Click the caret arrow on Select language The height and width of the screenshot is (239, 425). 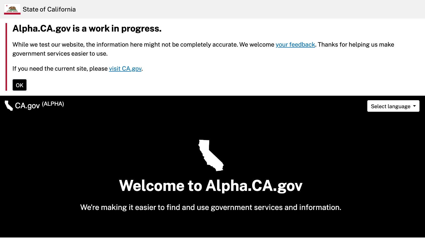coord(414,106)
